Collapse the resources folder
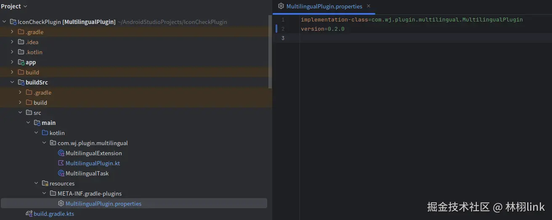The height and width of the screenshot is (220, 552). [36, 183]
